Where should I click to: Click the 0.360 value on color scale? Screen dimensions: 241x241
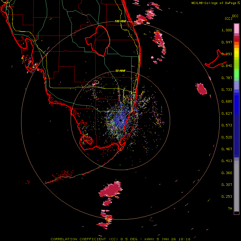(227, 173)
